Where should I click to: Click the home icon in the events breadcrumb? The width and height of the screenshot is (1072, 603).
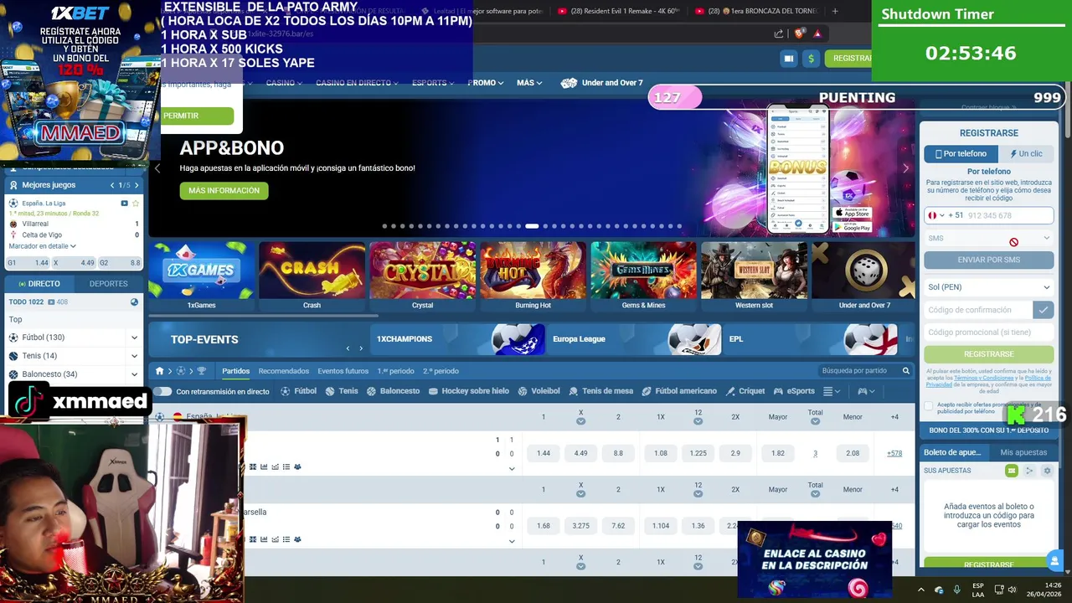coord(160,371)
